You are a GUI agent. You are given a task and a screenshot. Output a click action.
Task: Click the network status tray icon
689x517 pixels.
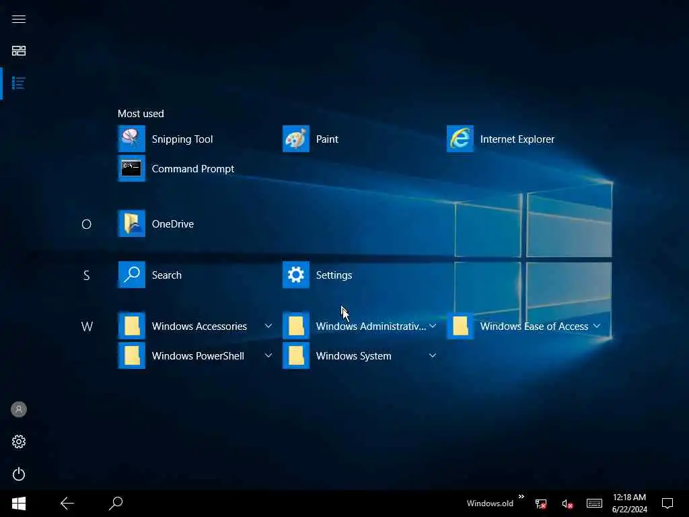pyautogui.click(x=541, y=504)
